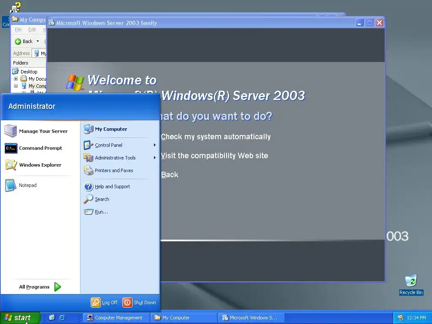Click Internet Explorer quick launch icon
This screenshot has height=324, width=432.
pos(62,318)
